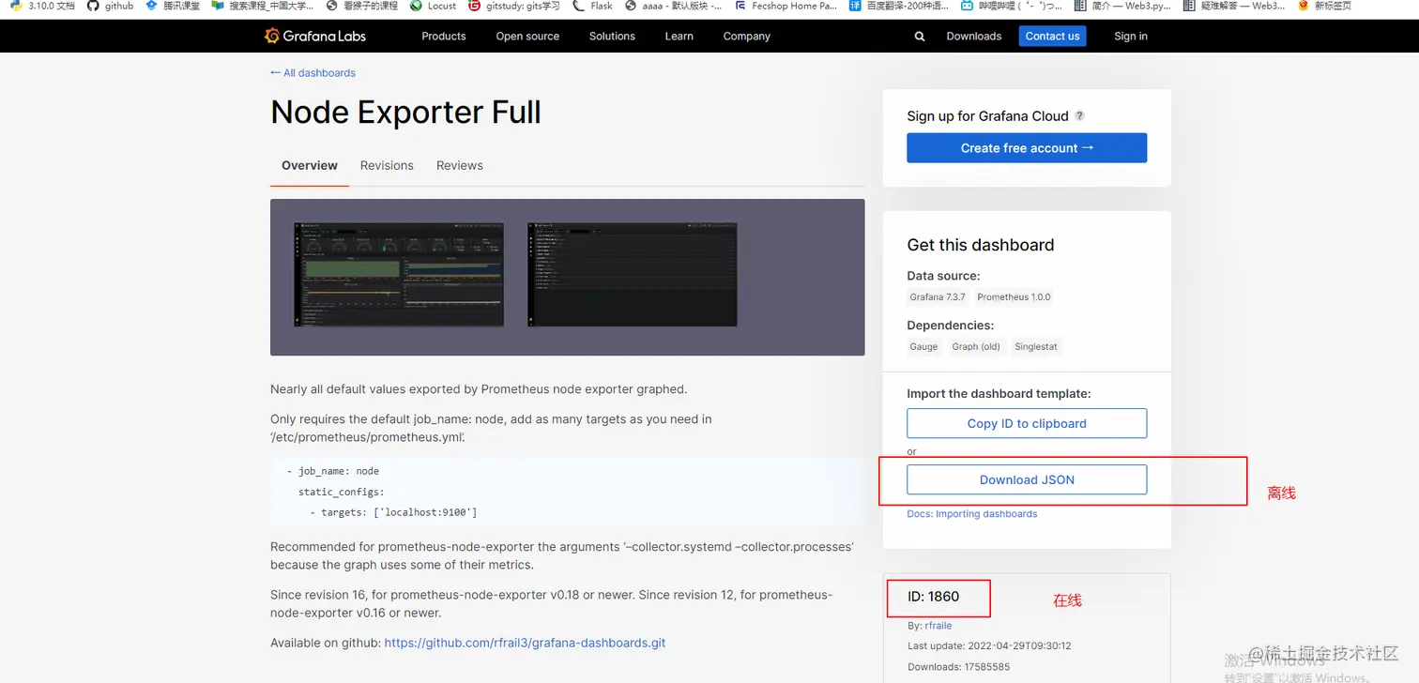Open the gitstudy bookmark
Image resolution: width=1419 pixels, height=683 pixels.
(x=514, y=6)
